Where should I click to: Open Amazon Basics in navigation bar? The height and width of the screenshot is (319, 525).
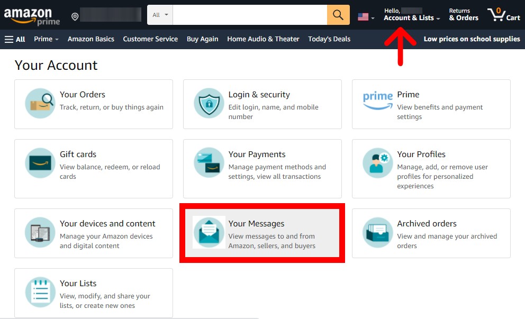point(90,39)
